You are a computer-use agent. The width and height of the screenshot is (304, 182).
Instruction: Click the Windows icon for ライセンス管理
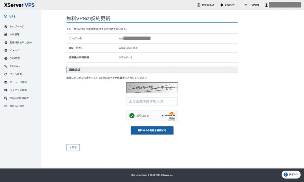point(6,90)
